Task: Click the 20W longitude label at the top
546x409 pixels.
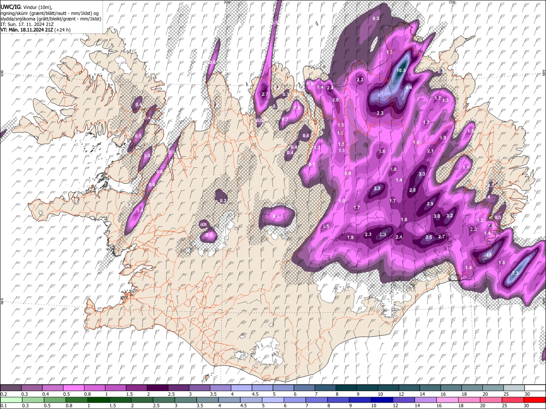Action: pos(227,2)
